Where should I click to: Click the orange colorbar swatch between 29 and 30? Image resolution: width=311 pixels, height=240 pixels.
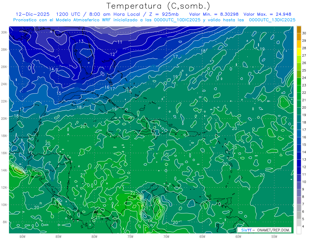tap(299, 37)
